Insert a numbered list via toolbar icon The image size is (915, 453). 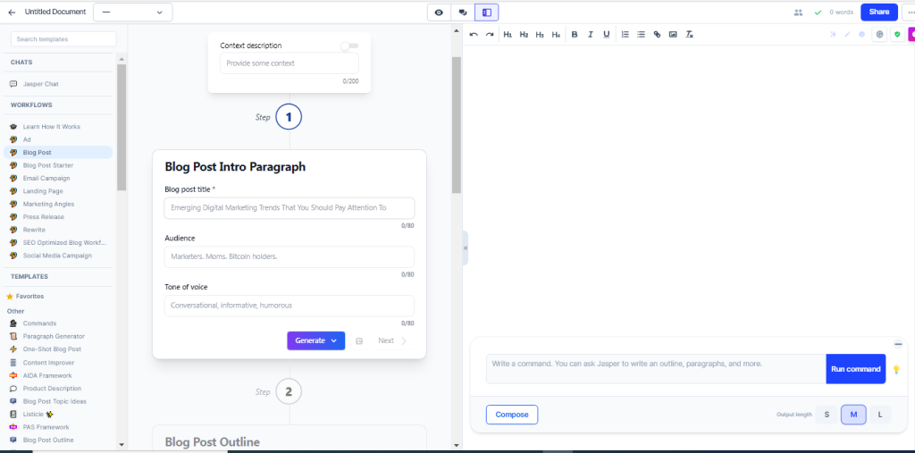[x=625, y=35]
